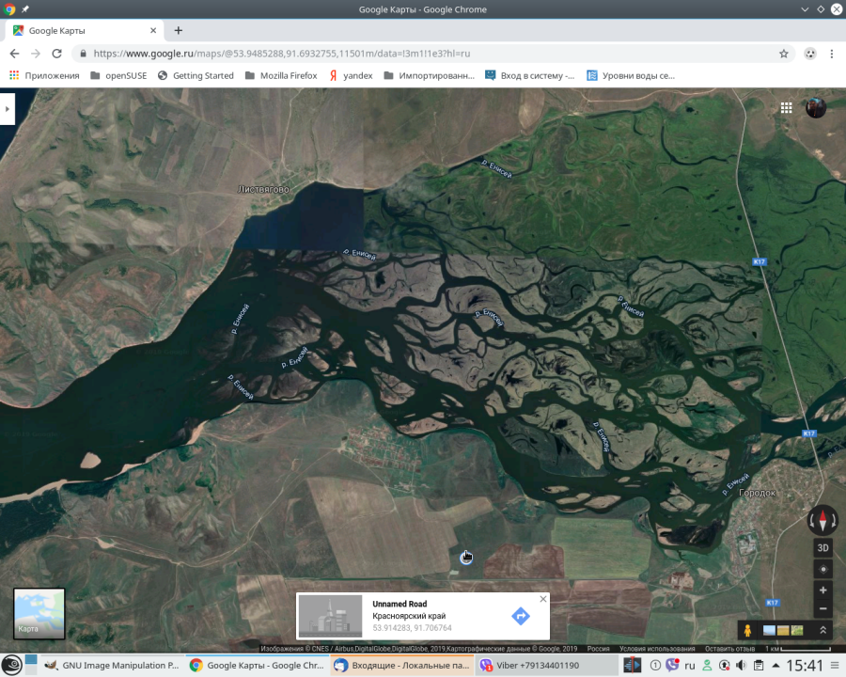This screenshot has height=677, width=846.
Task: Show hidden system tray icons arrow
Action: pyautogui.click(x=775, y=666)
